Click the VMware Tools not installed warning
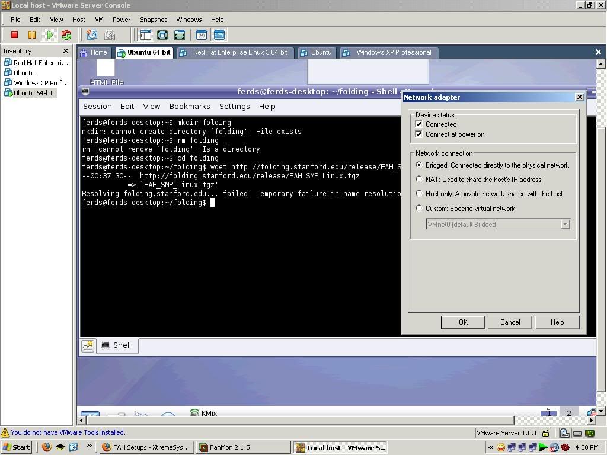The height and width of the screenshot is (455, 607). (x=63, y=432)
